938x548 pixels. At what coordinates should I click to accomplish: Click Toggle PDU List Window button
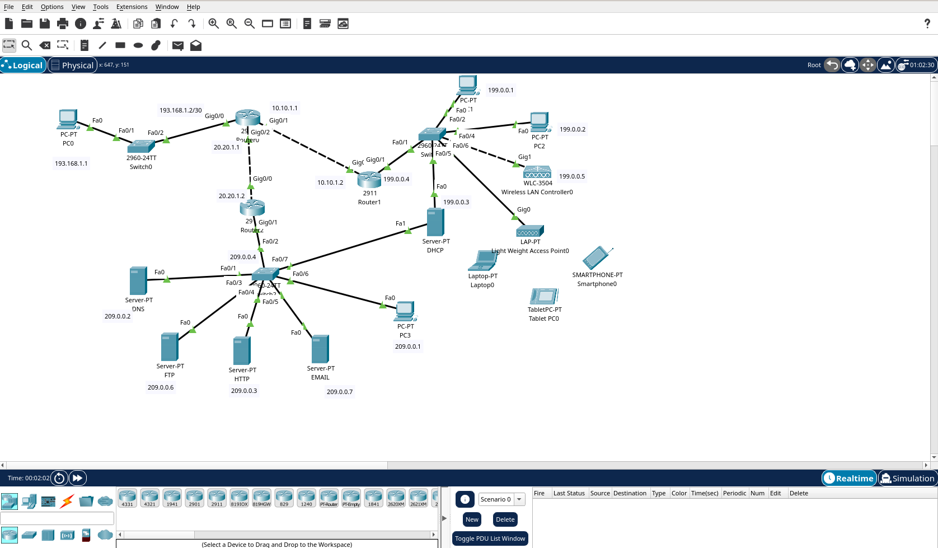(x=490, y=538)
